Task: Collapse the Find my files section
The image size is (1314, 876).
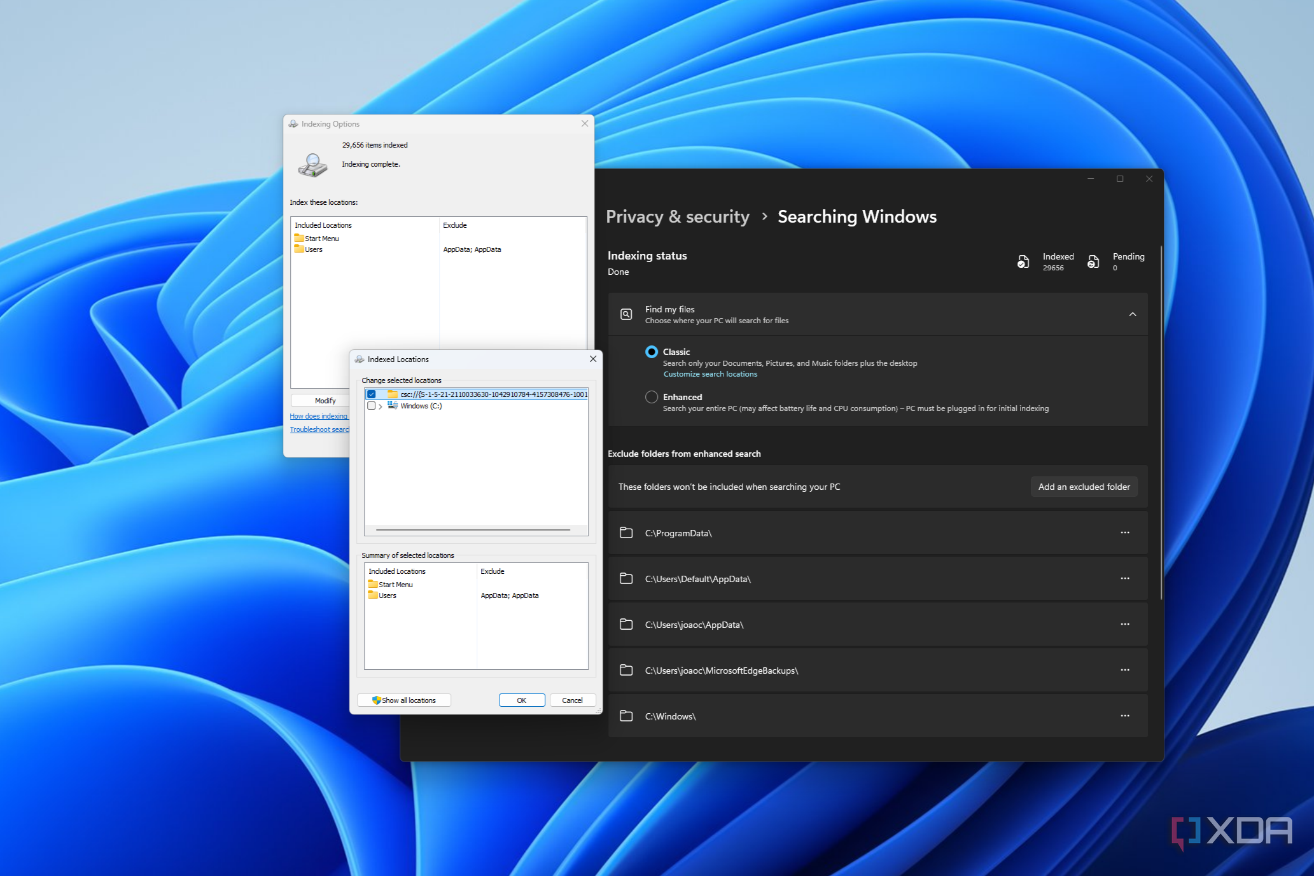Action: pyautogui.click(x=1132, y=314)
